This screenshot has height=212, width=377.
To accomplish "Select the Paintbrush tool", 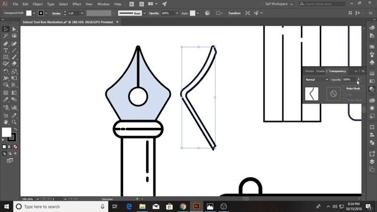I will coord(14,57).
